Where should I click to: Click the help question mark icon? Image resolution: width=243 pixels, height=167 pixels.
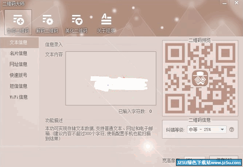coord(232,129)
